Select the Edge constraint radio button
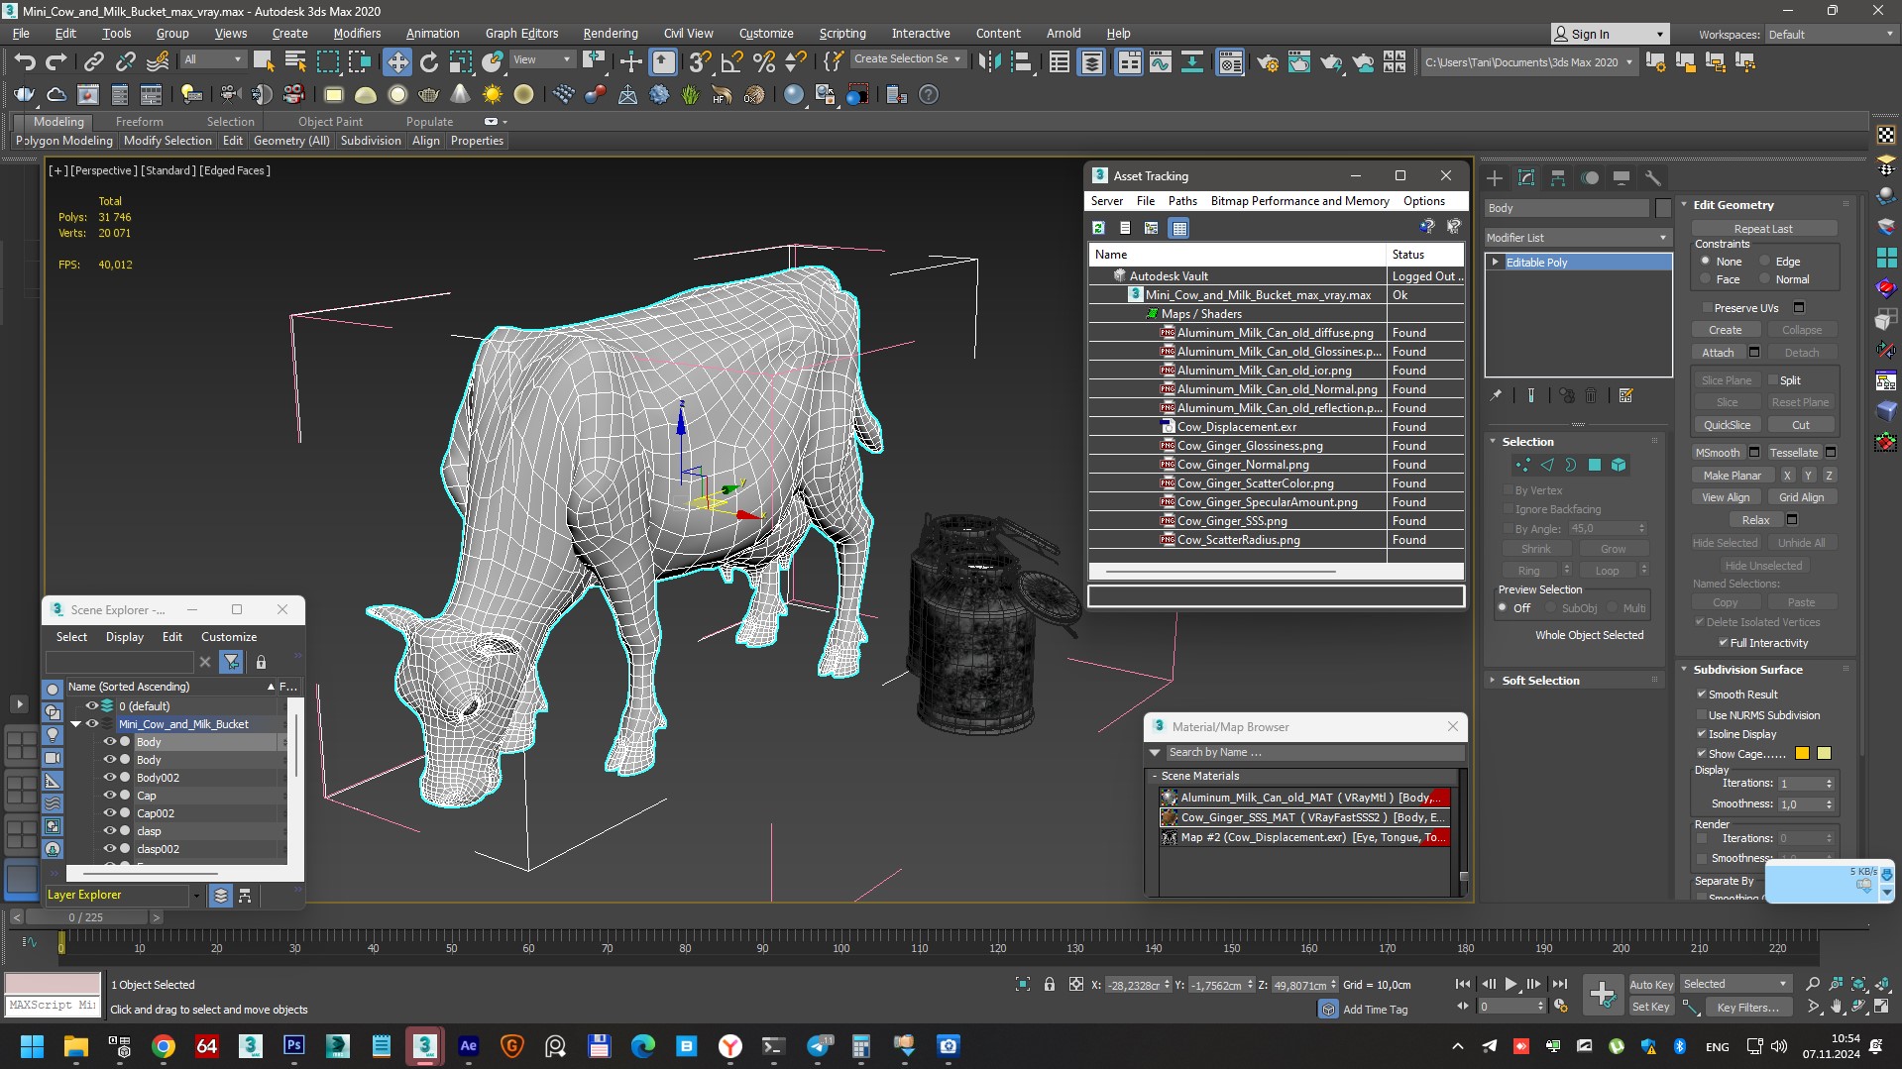 click(1764, 262)
